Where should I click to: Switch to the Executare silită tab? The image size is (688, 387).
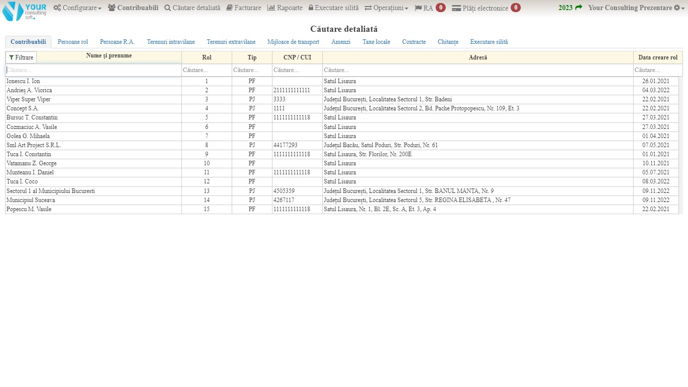489,42
